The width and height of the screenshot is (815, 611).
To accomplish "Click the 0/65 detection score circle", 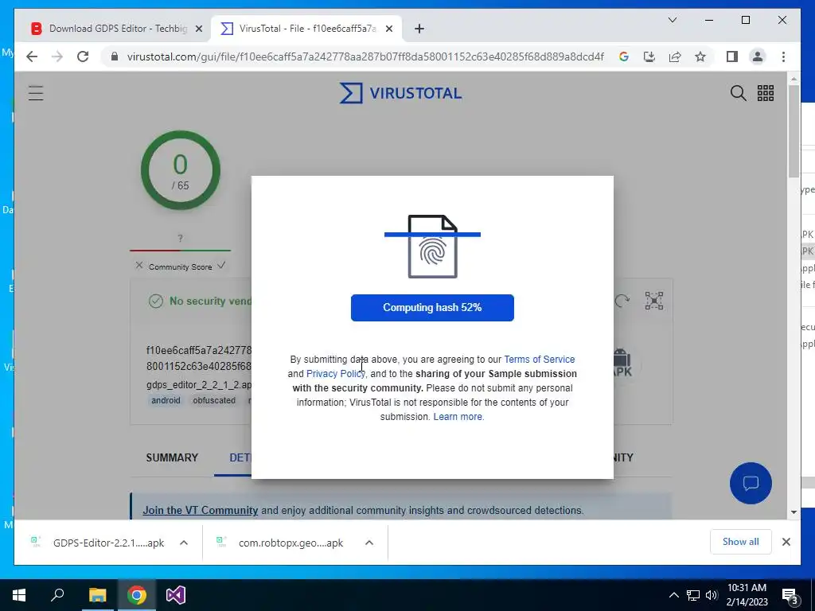I will pyautogui.click(x=181, y=170).
